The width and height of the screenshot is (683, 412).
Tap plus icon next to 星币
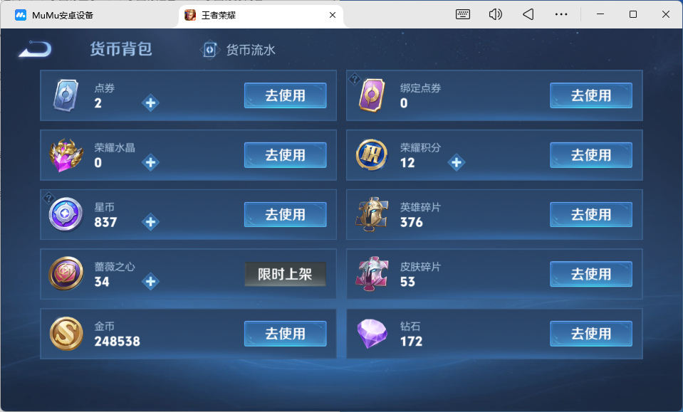pos(150,222)
